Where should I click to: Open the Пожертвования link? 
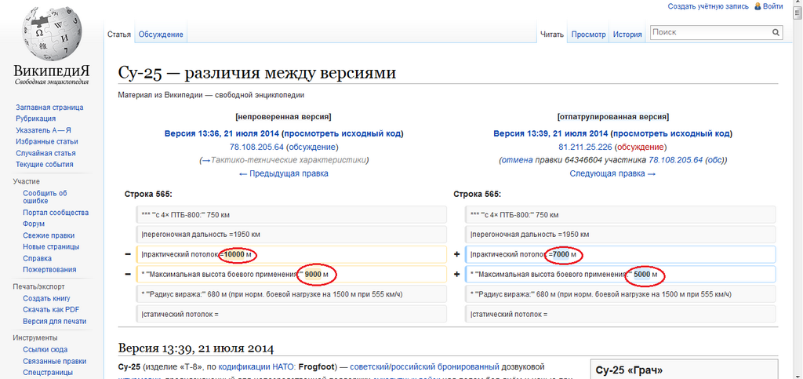(x=49, y=269)
